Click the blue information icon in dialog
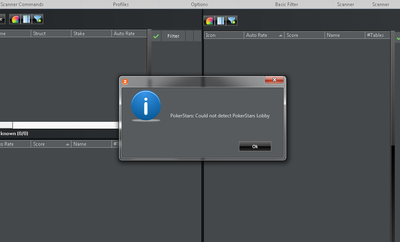Image resolution: width=400 pixels, height=242 pixels. tap(146, 106)
